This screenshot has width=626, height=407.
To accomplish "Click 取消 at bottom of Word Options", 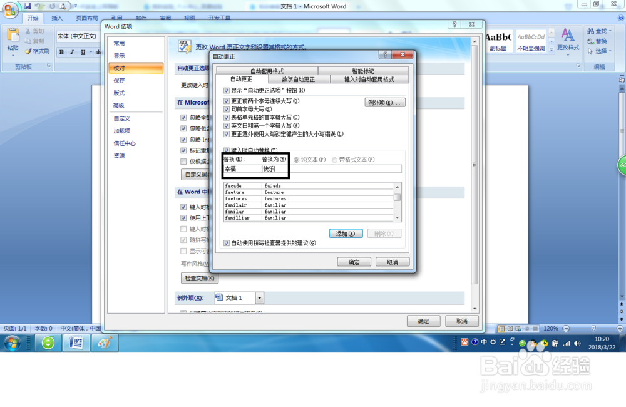I will (461, 321).
